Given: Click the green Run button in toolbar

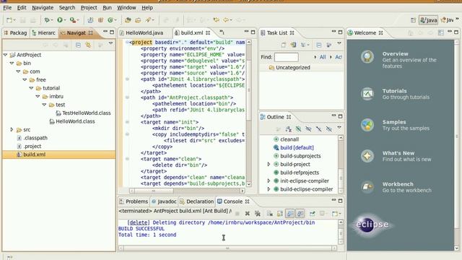Looking at the screenshot, I should coord(60,20).
